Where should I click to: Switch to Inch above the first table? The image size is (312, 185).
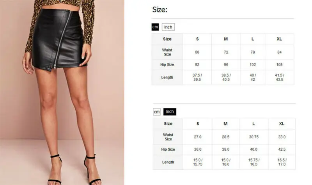pos(168,27)
